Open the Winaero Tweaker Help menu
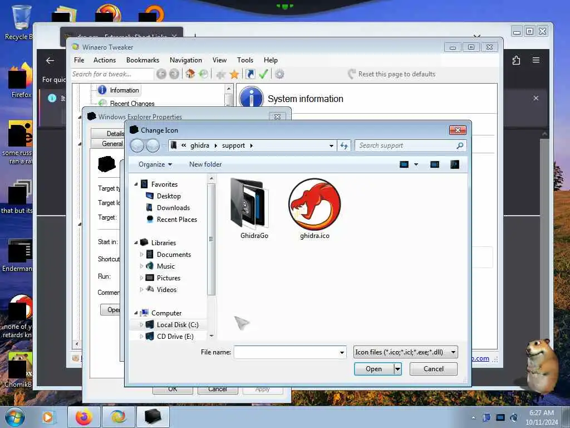Screen dimensions: 570x428 point(271,60)
